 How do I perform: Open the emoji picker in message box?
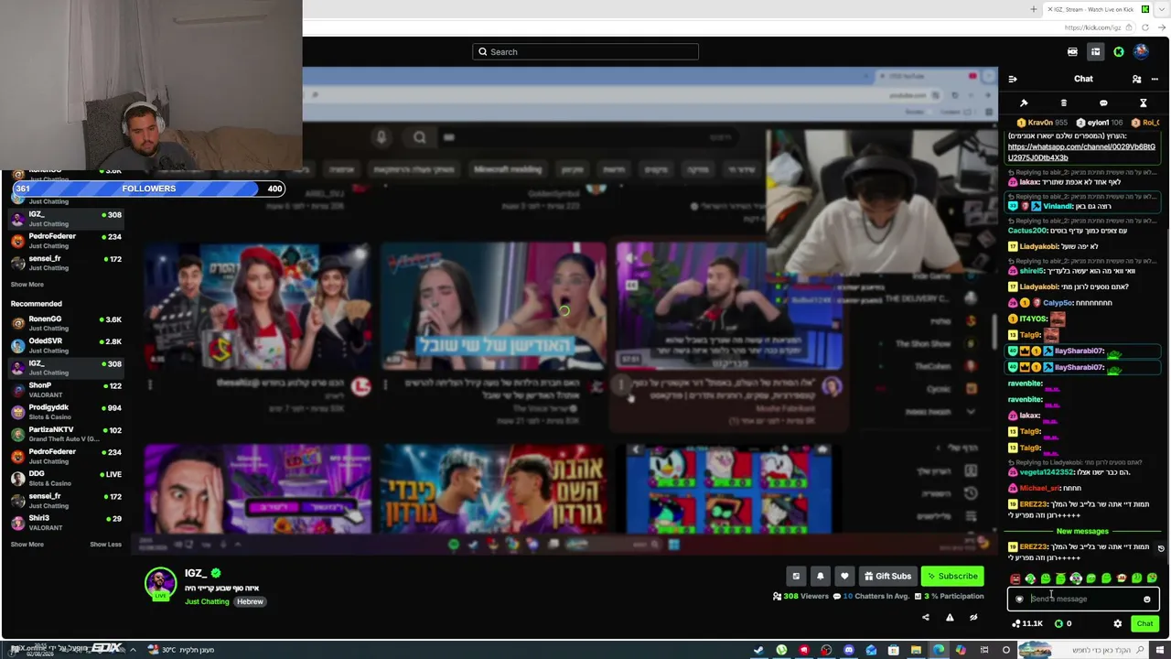(x=1146, y=600)
